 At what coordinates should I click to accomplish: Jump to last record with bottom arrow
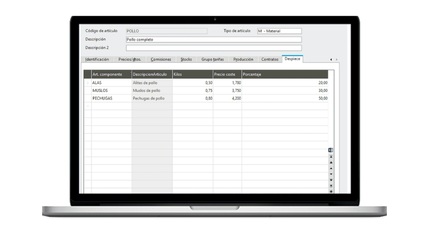pos(331,186)
